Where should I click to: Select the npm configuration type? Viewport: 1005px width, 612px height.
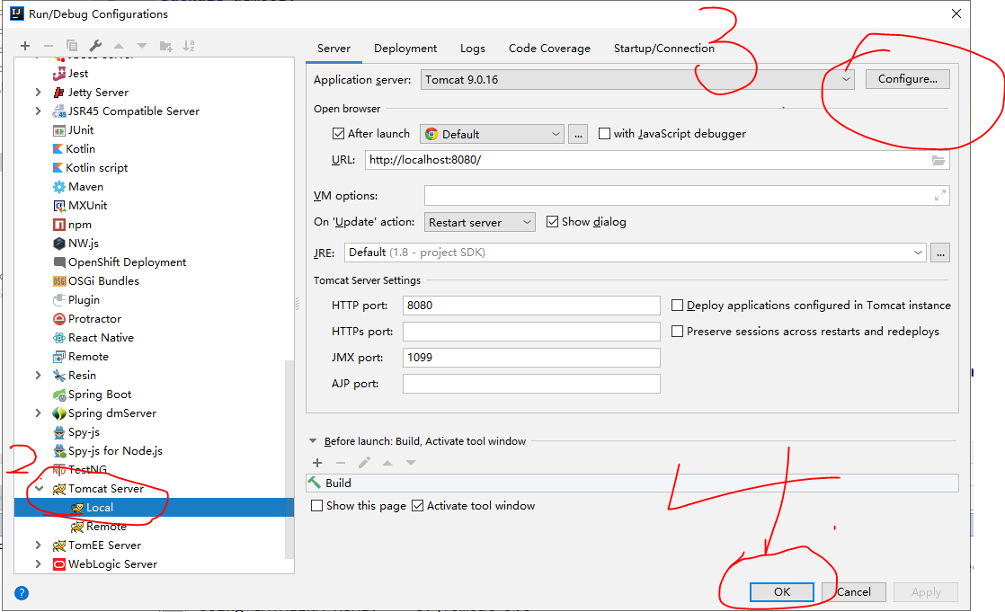(72, 225)
